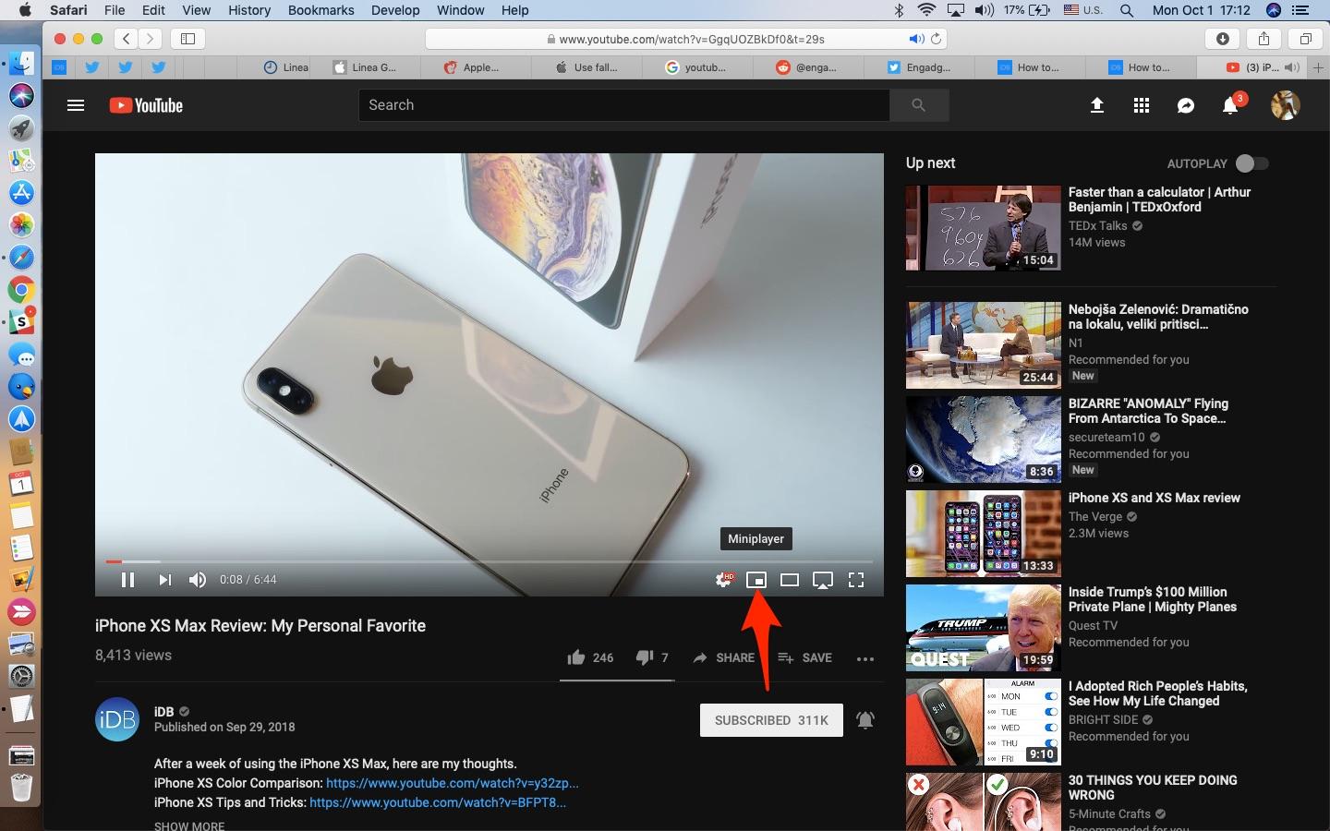1330x831 pixels.
Task: Open the iDB channel avatar
Action: [117, 719]
